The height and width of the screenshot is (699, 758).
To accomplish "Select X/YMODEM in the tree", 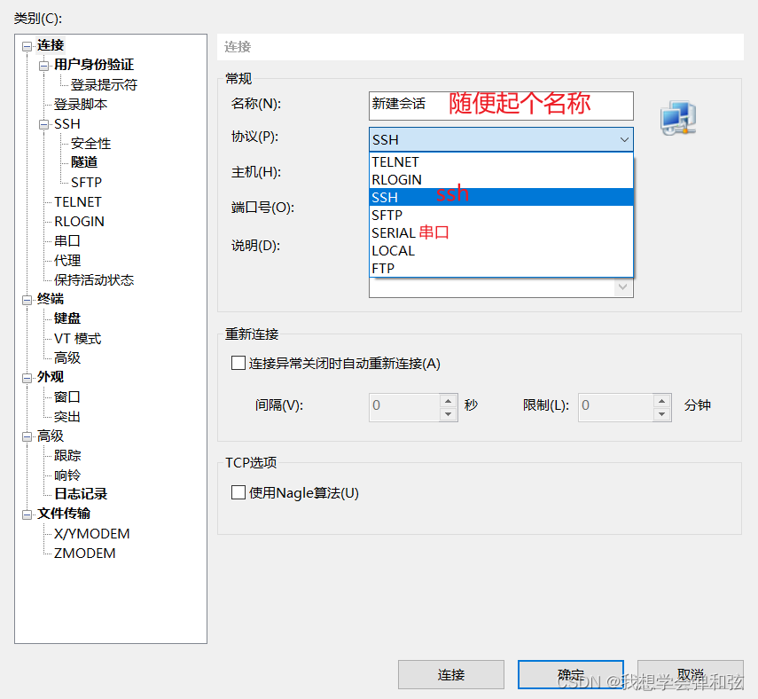I will 92,533.
